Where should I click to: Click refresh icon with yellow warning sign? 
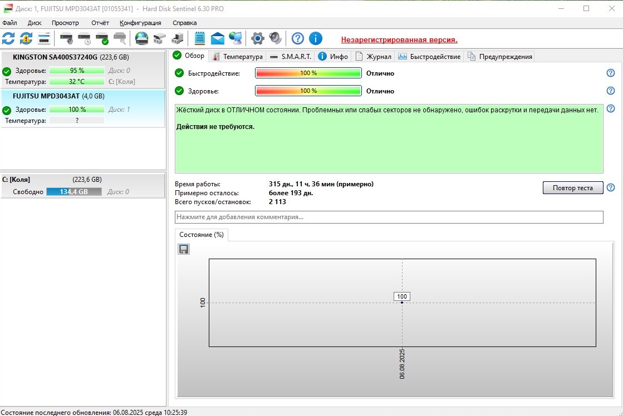pos(26,38)
